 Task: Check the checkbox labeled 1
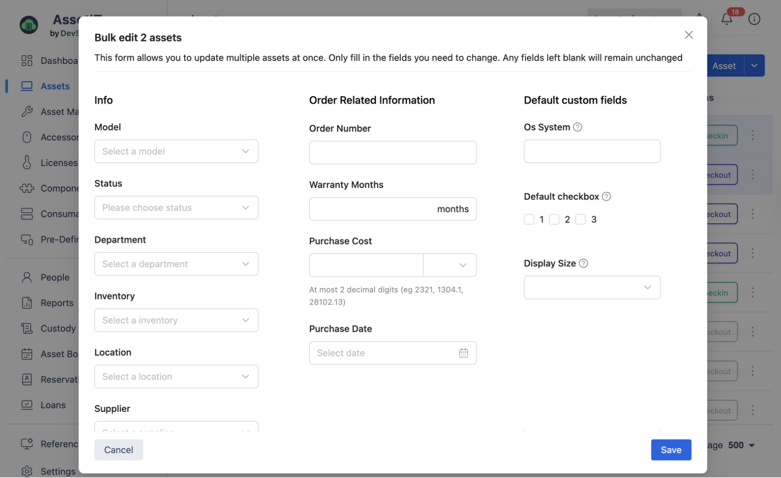[x=529, y=220]
